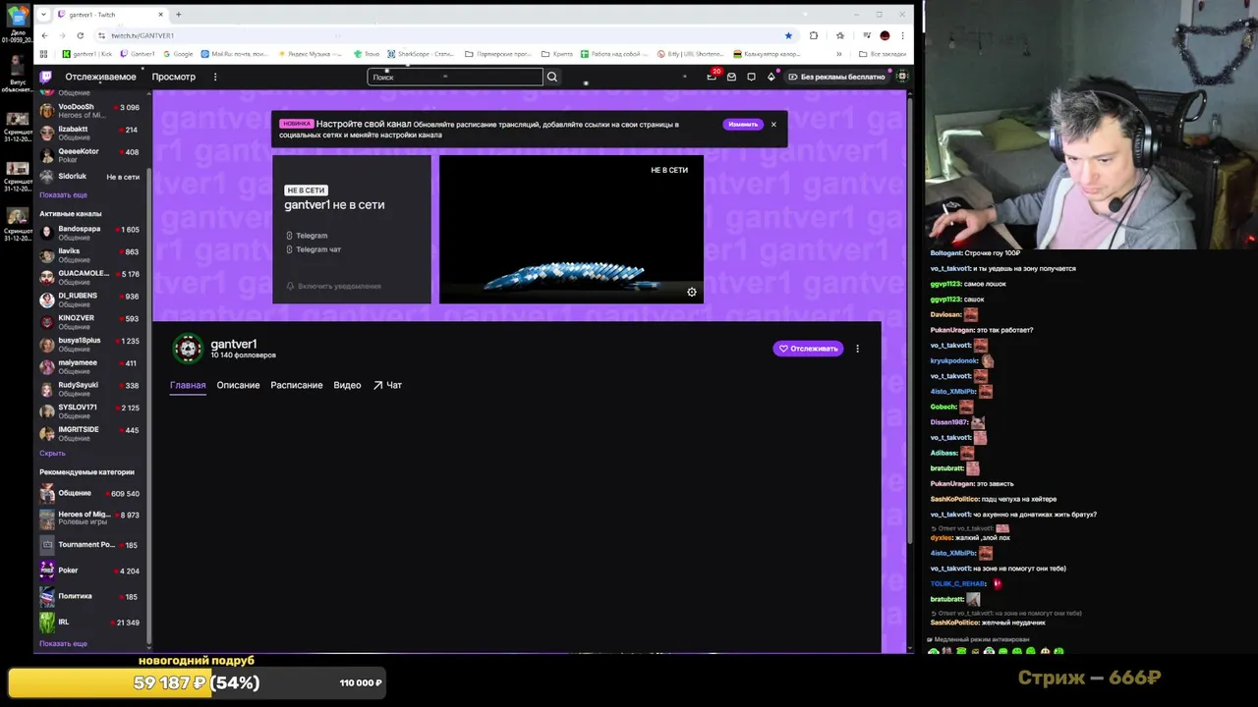1258x707 pixels.
Task: Switch to the Видео channel tab
Action: click(347, 385)
